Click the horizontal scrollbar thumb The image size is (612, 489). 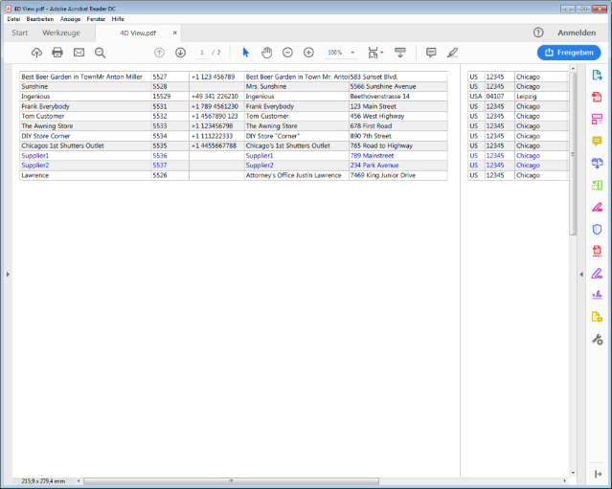231,481
